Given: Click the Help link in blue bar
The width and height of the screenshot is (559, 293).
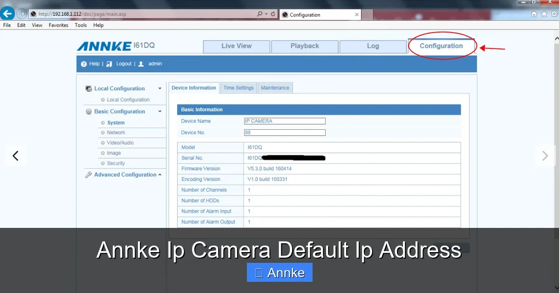Looking at the screenshot, I should click(x=95, y=64).
